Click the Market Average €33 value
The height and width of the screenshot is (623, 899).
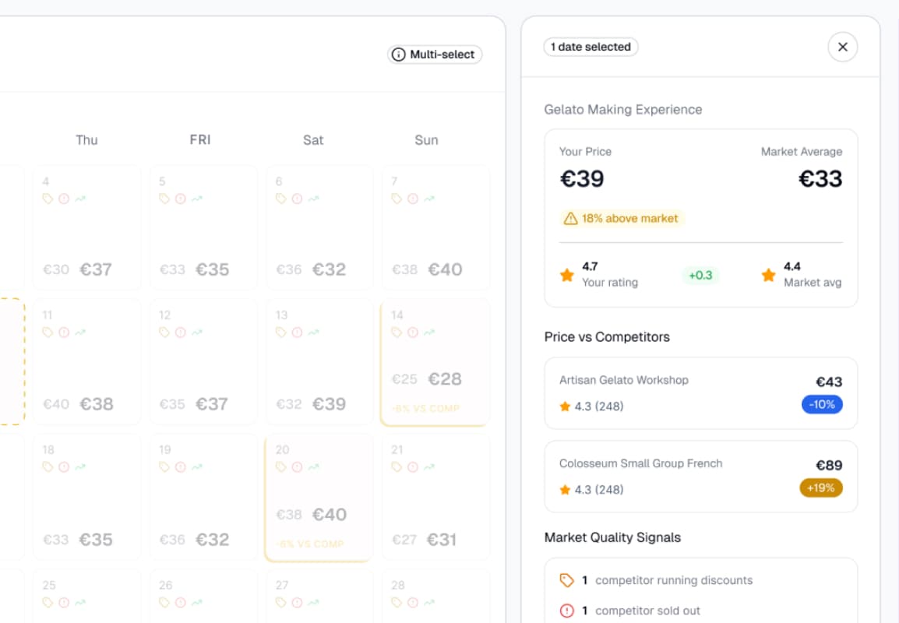tap(820, 179)
